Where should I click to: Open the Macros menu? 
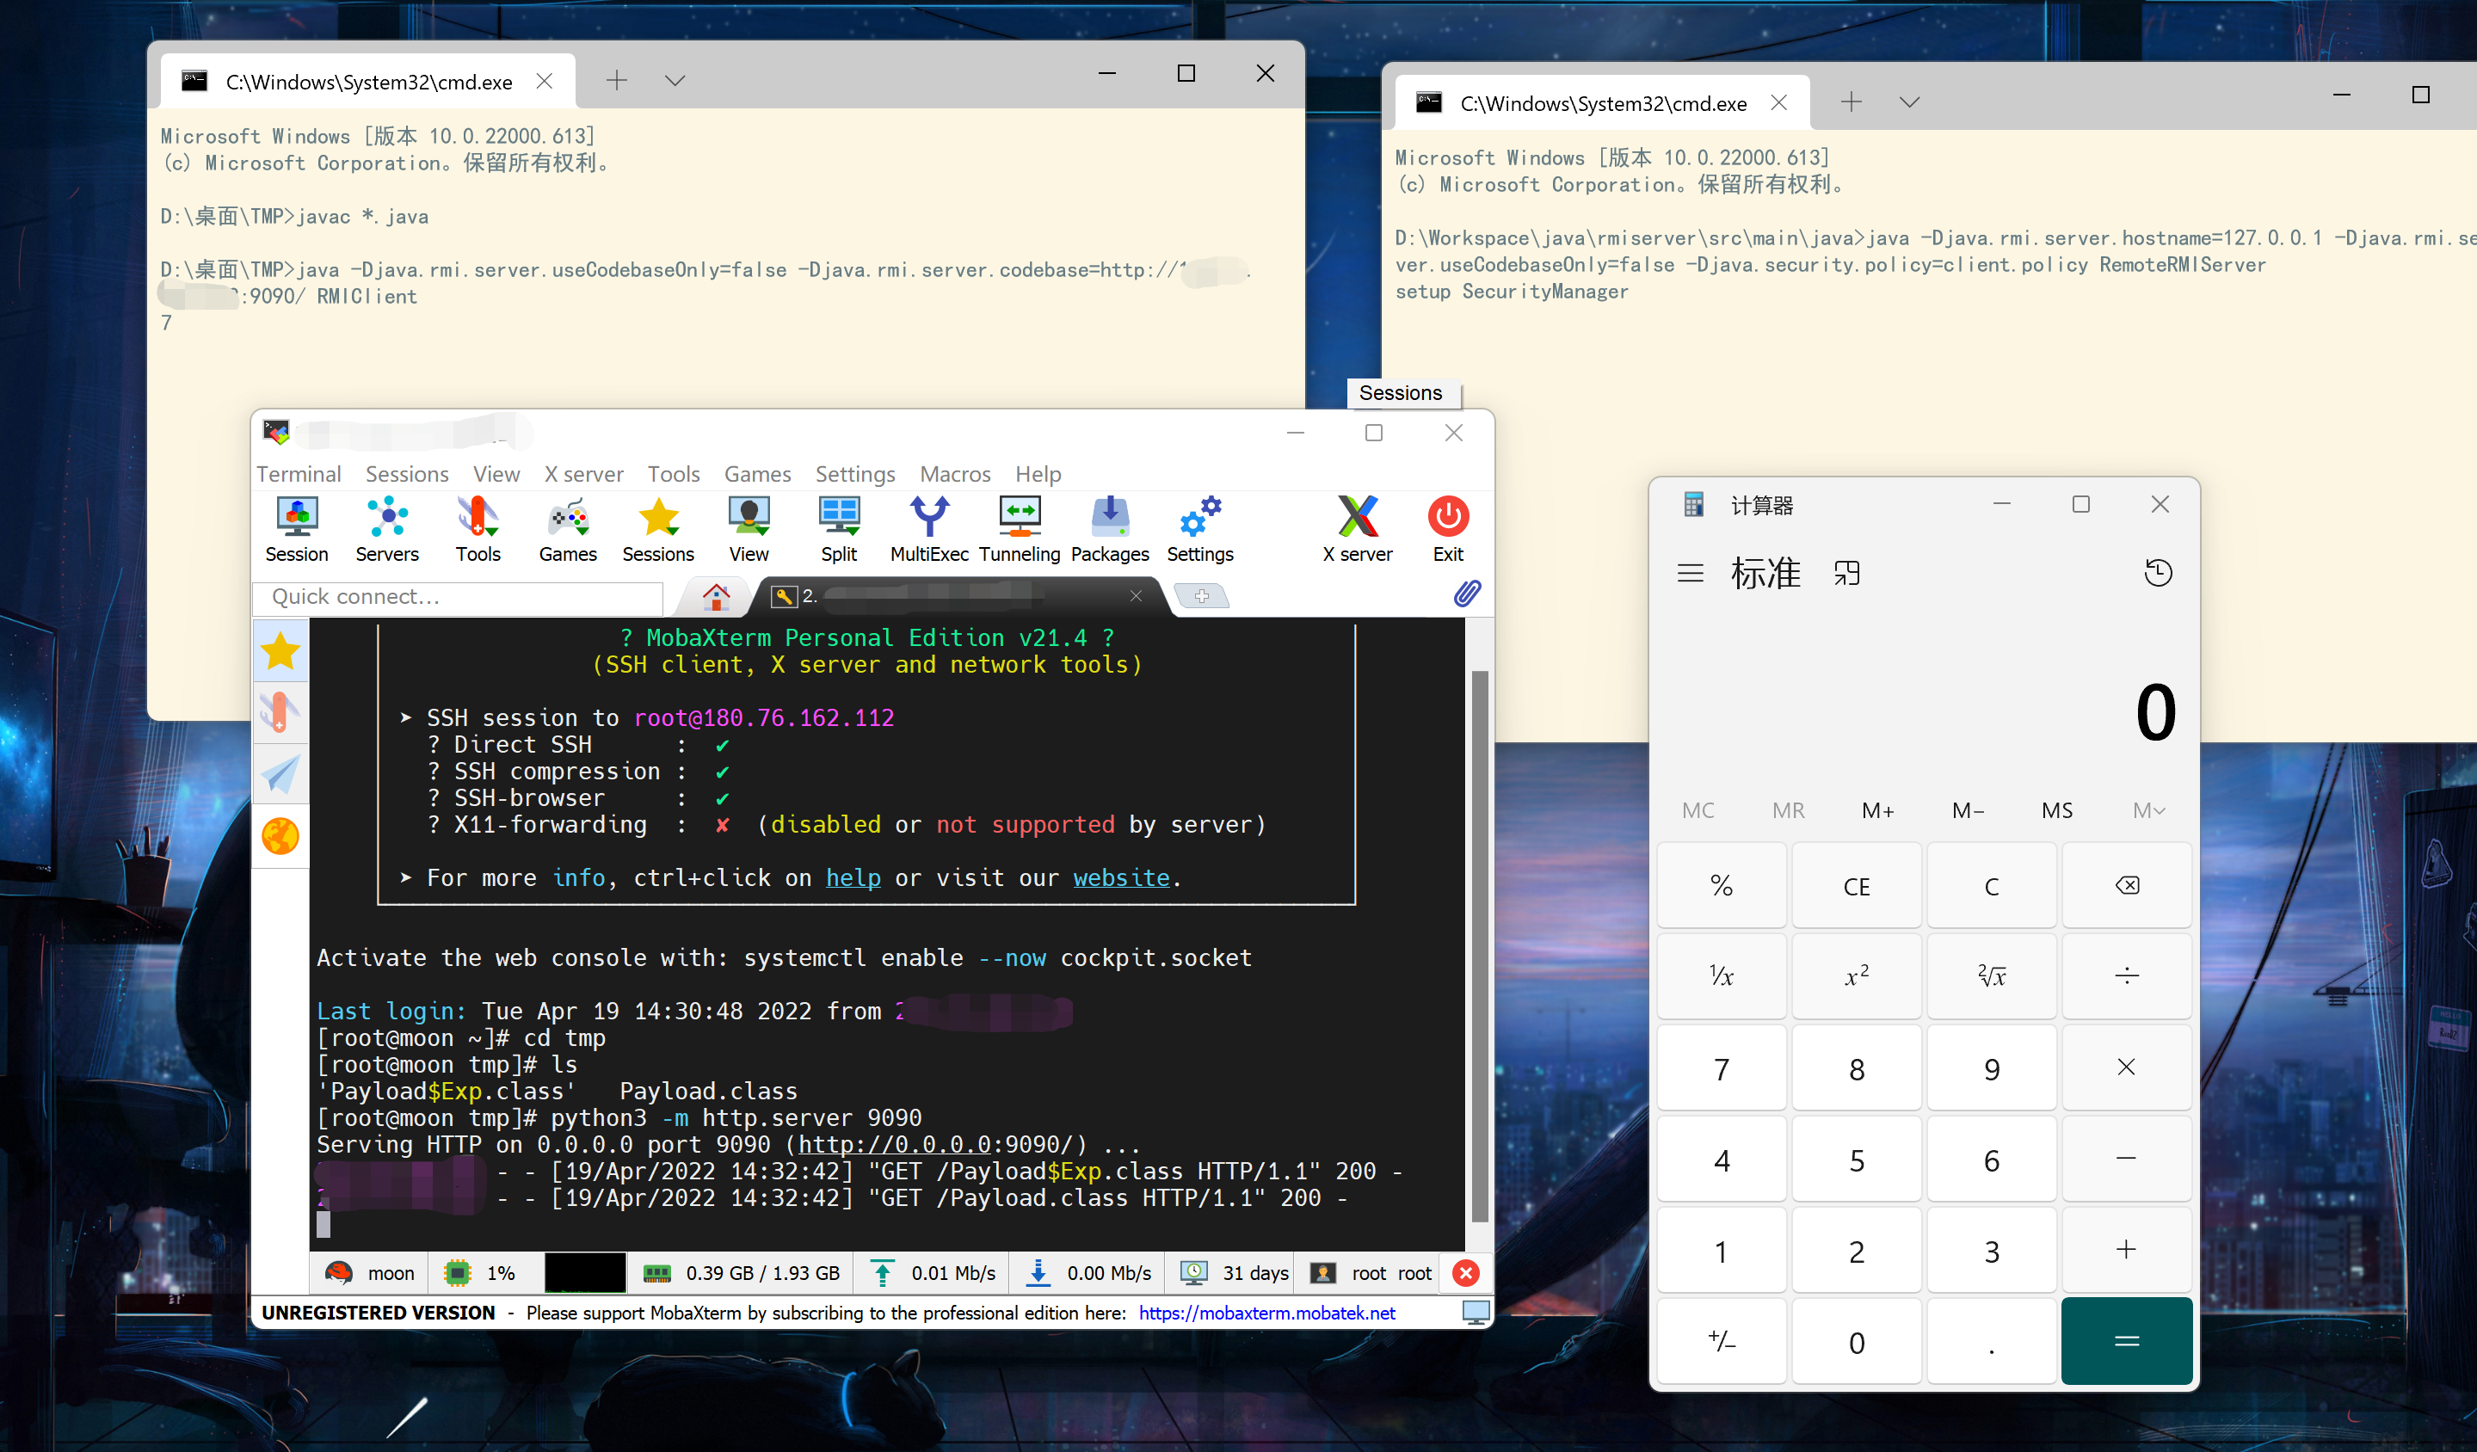coord(954,473)
